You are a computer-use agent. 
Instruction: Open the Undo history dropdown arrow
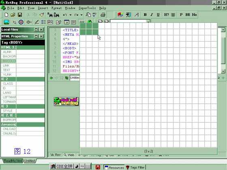(x=71, y=15)
